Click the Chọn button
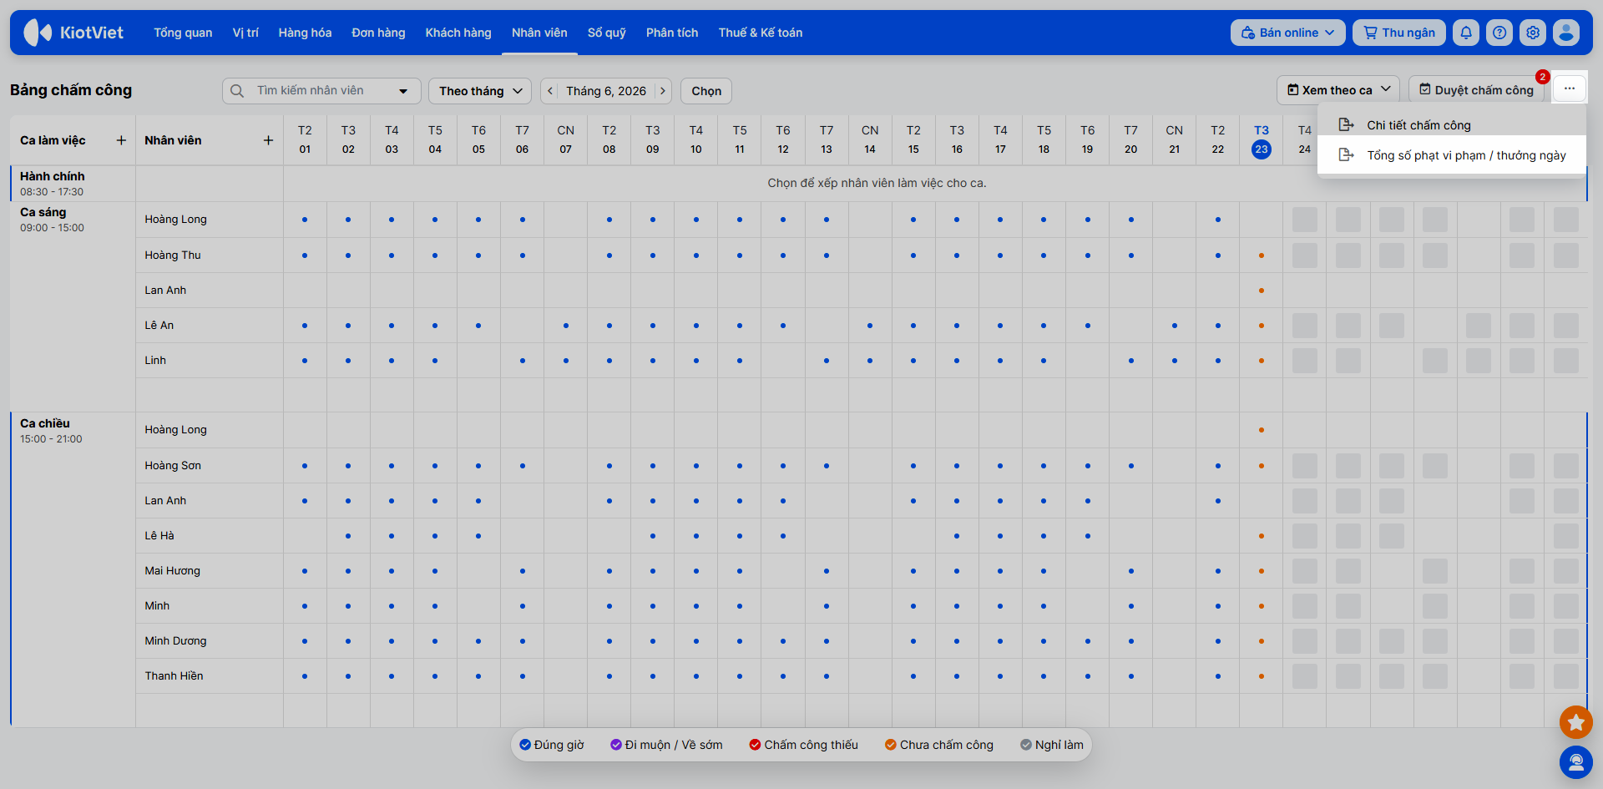The width and height of the screenshot is (1603, 789). [706, 91]
